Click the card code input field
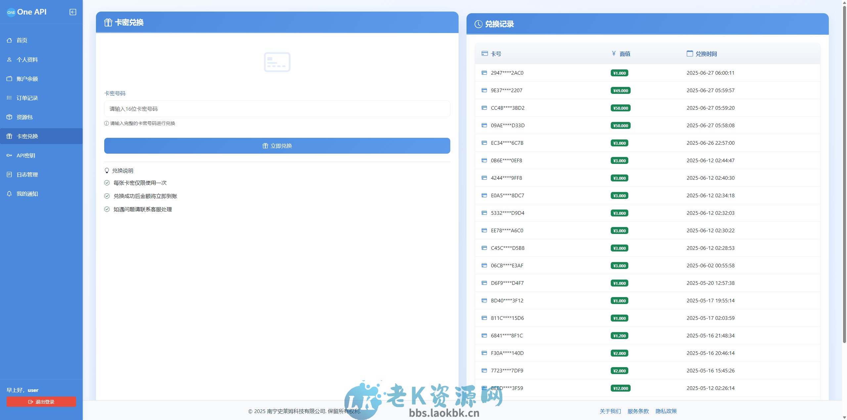Viewport: 847px width, 420px height. point(277,108)
